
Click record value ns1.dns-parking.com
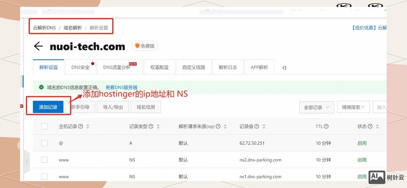[261, 176]
